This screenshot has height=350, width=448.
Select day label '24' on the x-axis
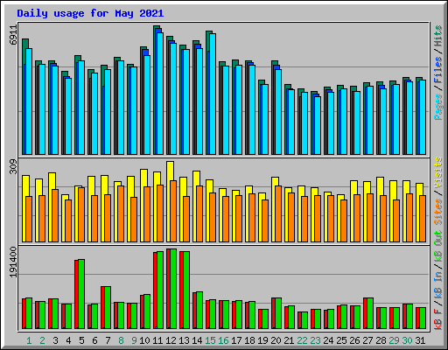click(x=328, y=340)
